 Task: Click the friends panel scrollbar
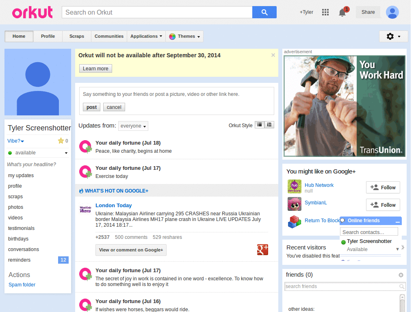pyautogui.click(x=402, y=303)
